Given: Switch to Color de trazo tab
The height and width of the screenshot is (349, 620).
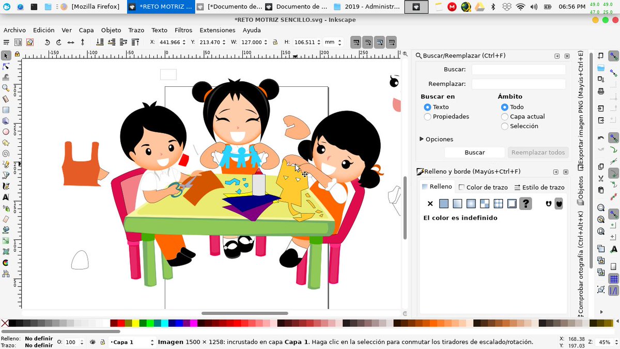Looking at the screenshot, I should [483, 187].
